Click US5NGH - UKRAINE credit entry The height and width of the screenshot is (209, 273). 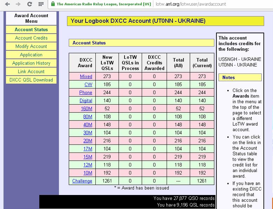click(x=240, y=59)
